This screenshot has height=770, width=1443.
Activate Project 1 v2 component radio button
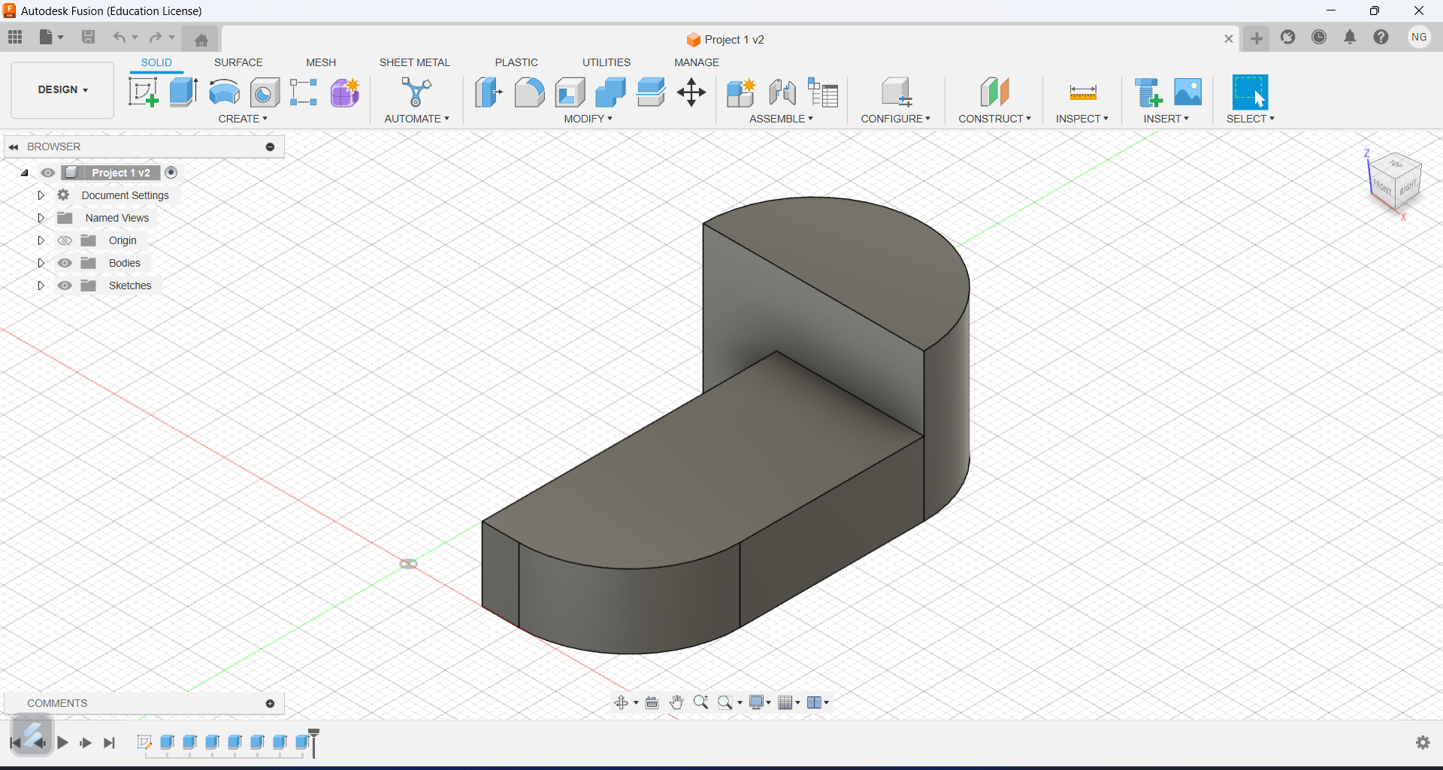pos(171,173)
